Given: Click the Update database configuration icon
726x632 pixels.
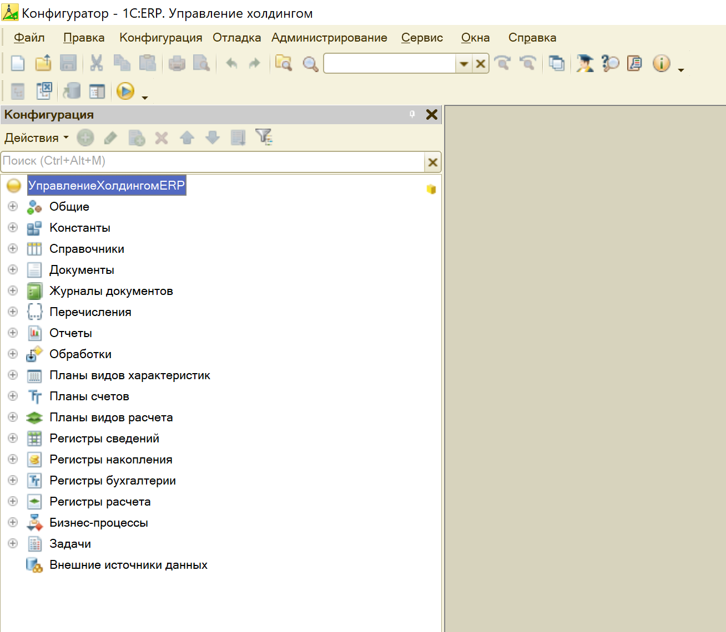Looking at the screenshot, I should [x=72, y=91].
